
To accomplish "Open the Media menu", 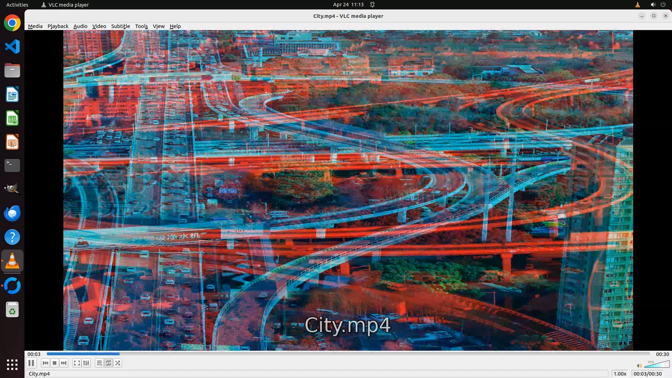I will 35,26.
